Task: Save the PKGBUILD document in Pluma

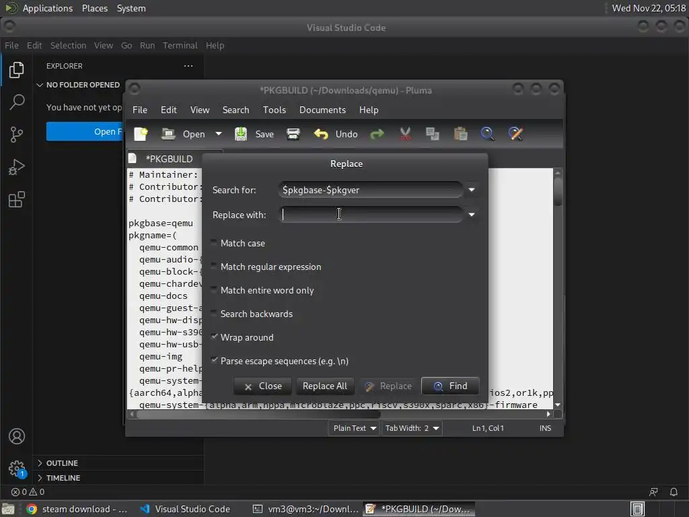Action: (254, 134)
